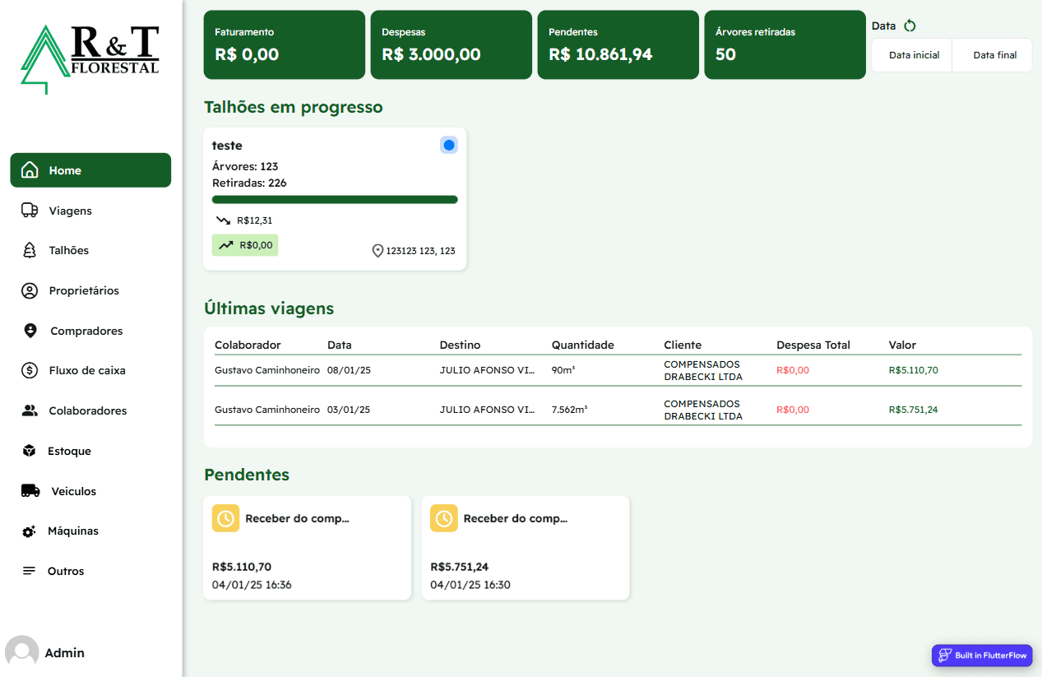This screenshot has height=677, width=1042.
Task: Navigate to Proprietários page
Action: [90, 290]
